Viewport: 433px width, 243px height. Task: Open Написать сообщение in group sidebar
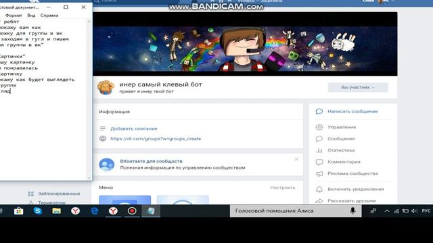[x=352, y=111]
